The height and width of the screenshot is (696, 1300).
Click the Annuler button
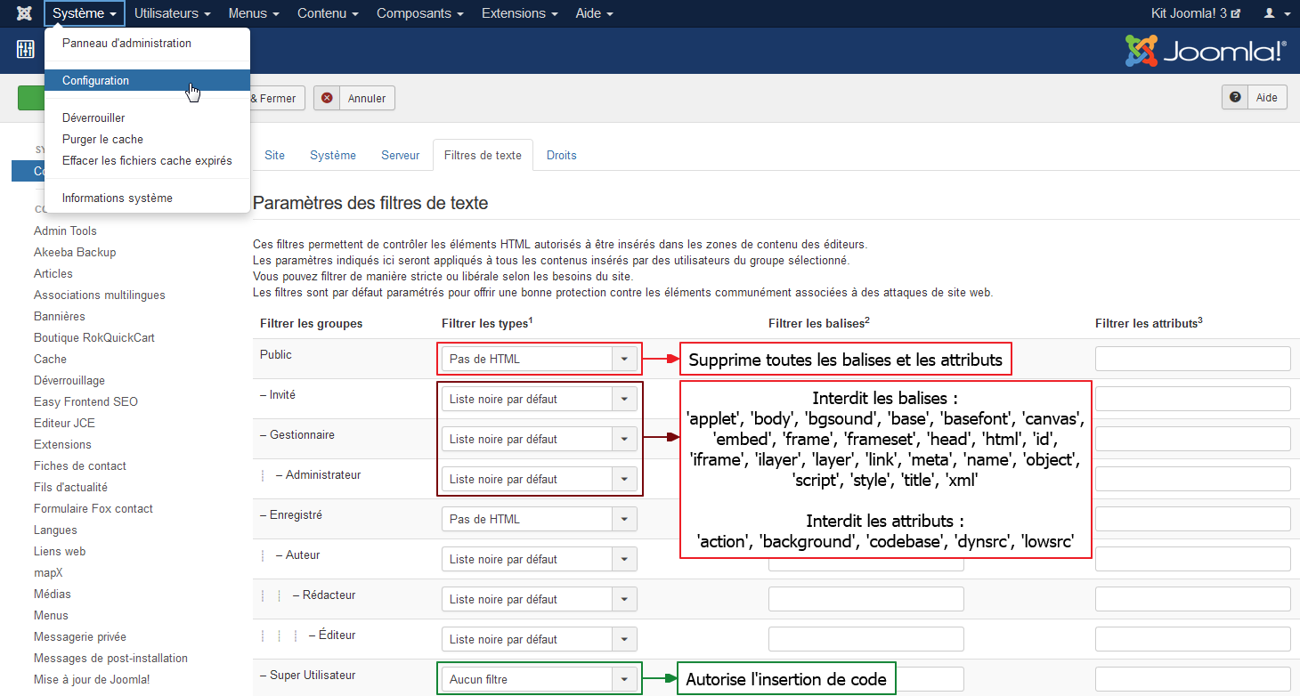point(354,98)
